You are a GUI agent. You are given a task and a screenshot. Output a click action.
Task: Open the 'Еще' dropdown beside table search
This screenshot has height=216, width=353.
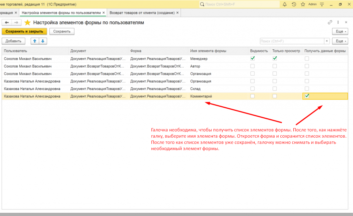point(340,41)
